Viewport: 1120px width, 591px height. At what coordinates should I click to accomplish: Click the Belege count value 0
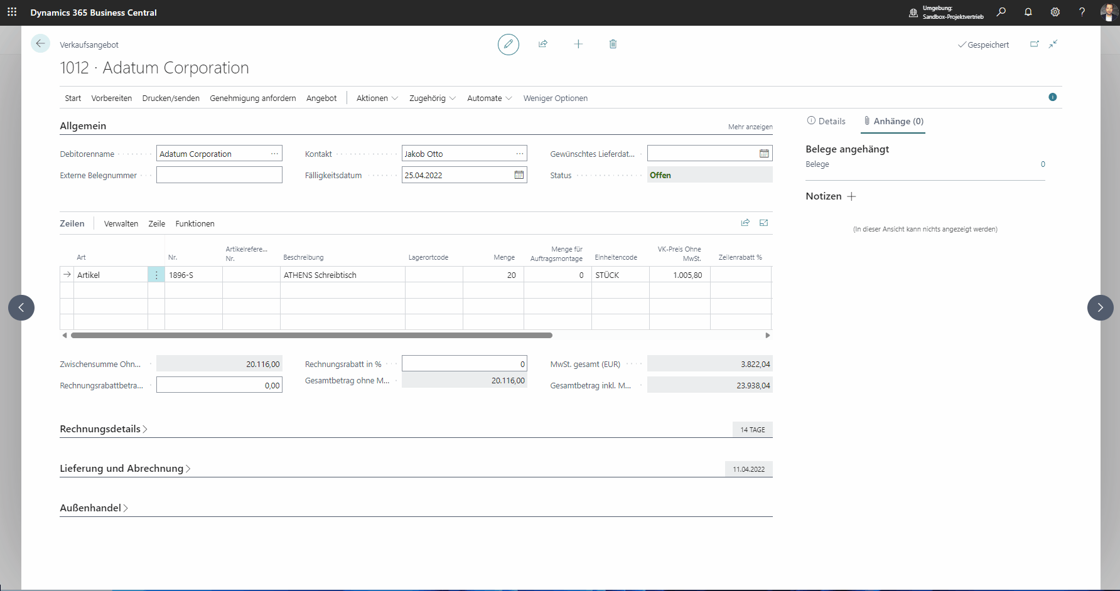click(1043, 164)
